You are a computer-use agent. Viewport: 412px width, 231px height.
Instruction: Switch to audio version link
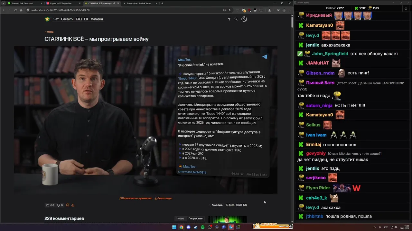click(x=136, y=198)
